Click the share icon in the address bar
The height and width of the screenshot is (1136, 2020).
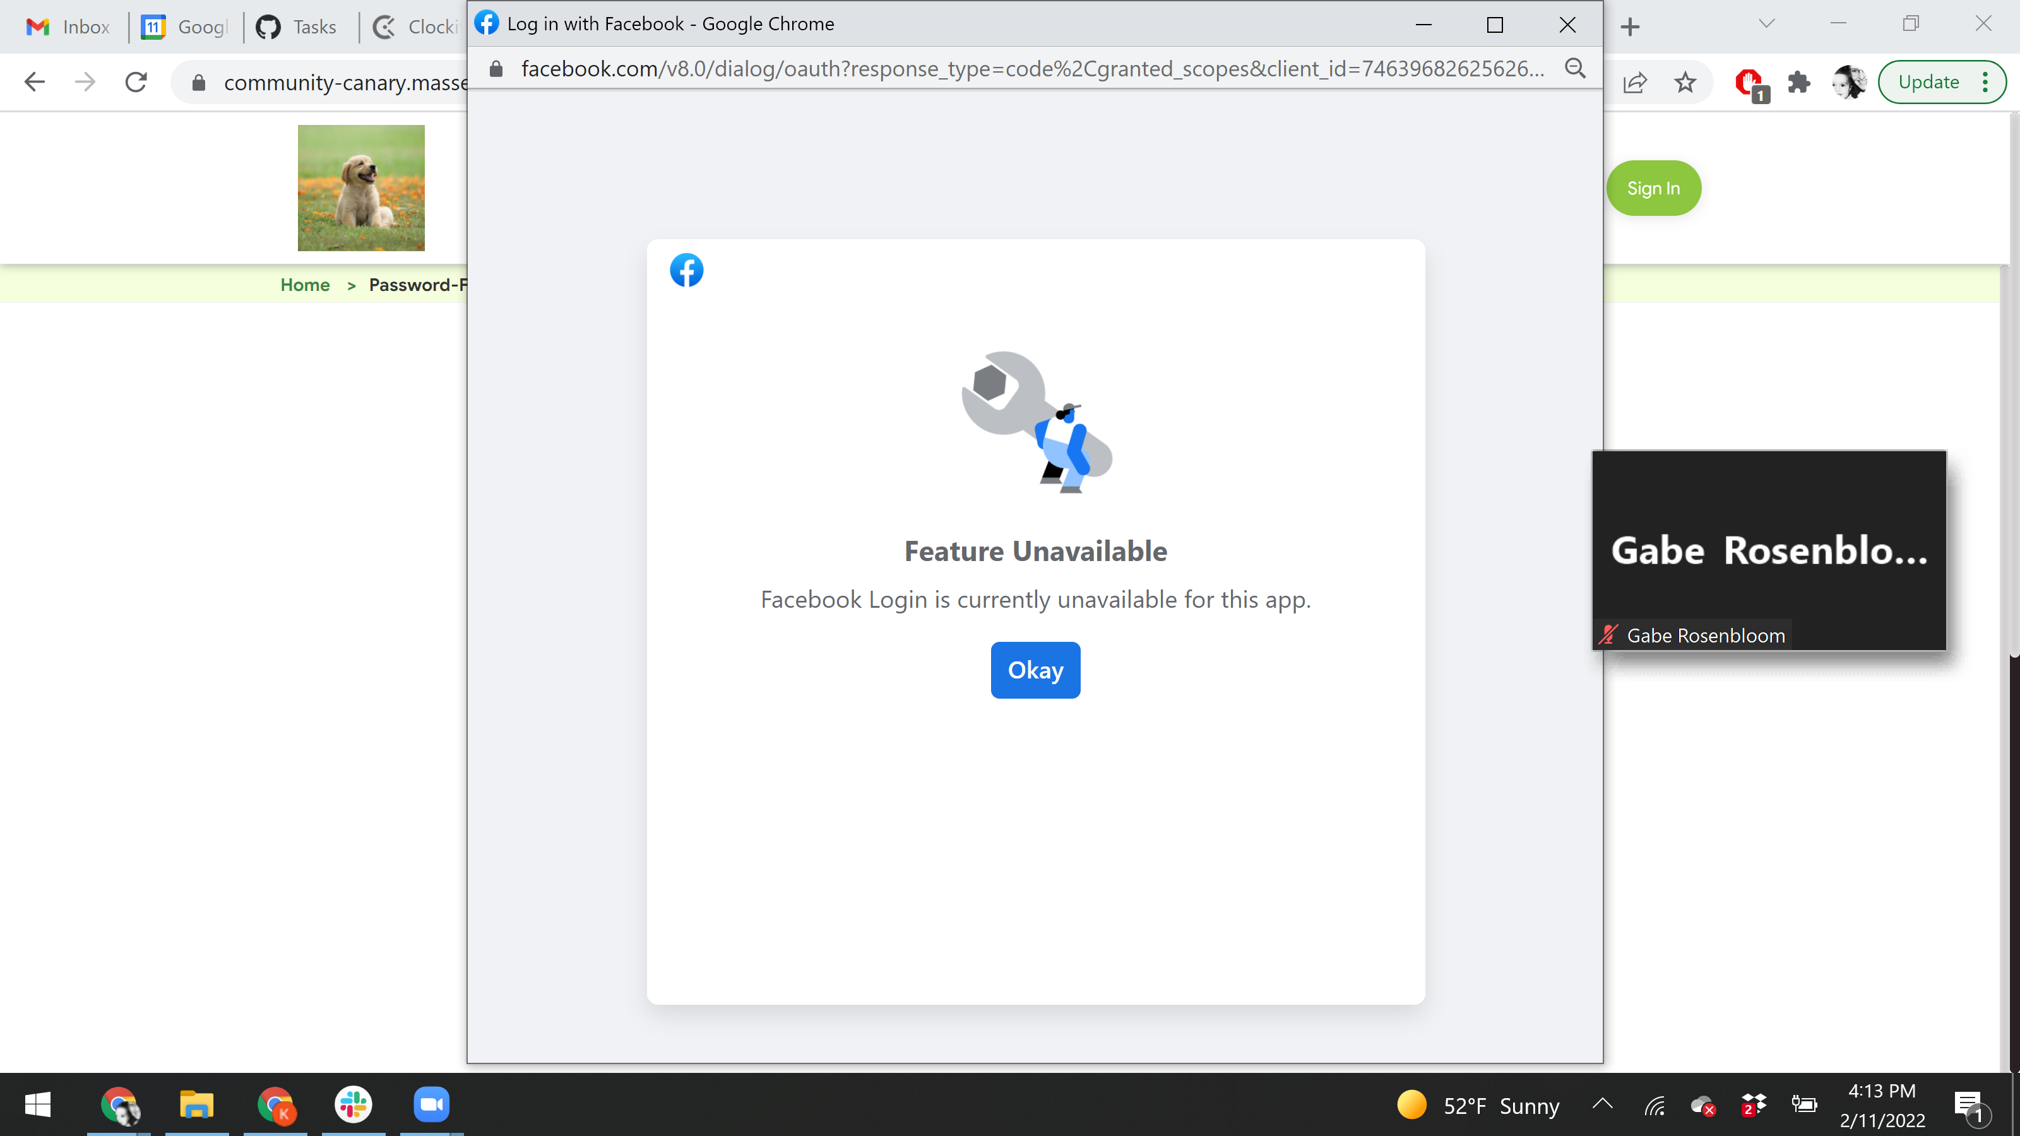(x=1634, y=81)
